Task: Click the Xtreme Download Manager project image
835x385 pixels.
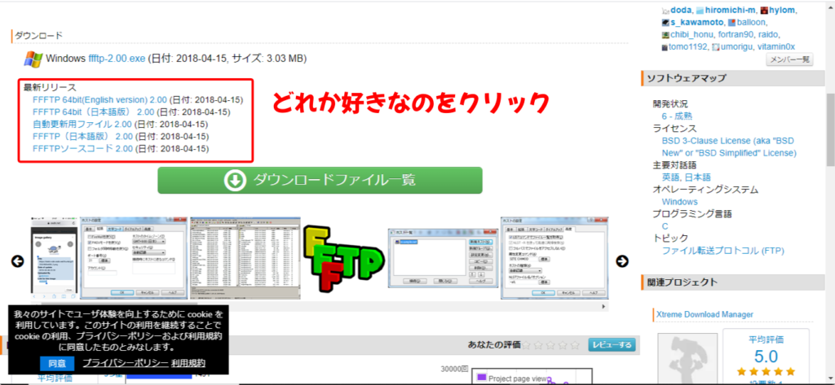Action: tap(687, 359)
